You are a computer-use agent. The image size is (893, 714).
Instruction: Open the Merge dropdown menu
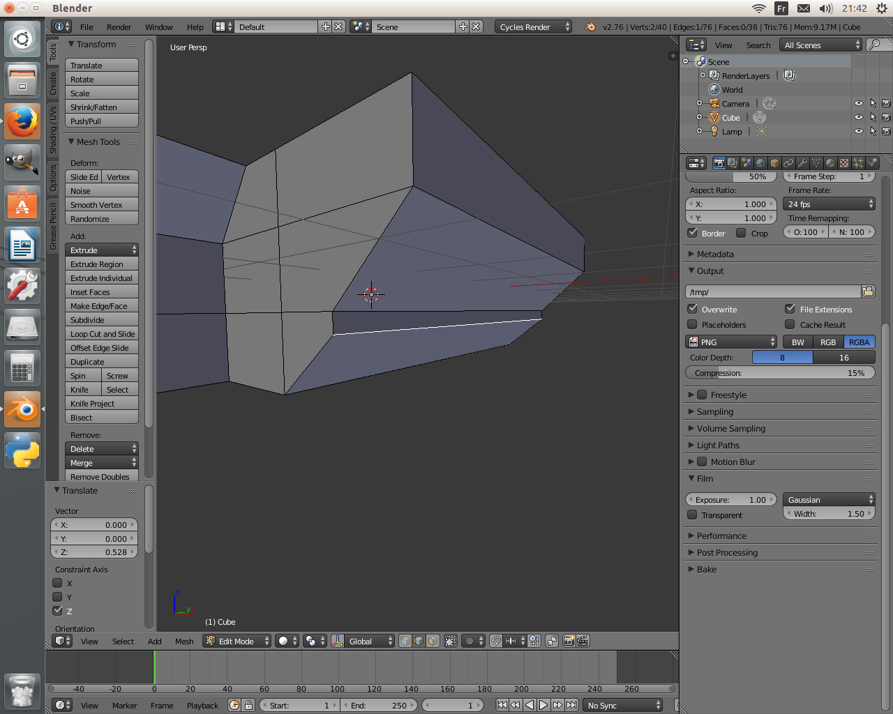(102, 462)
